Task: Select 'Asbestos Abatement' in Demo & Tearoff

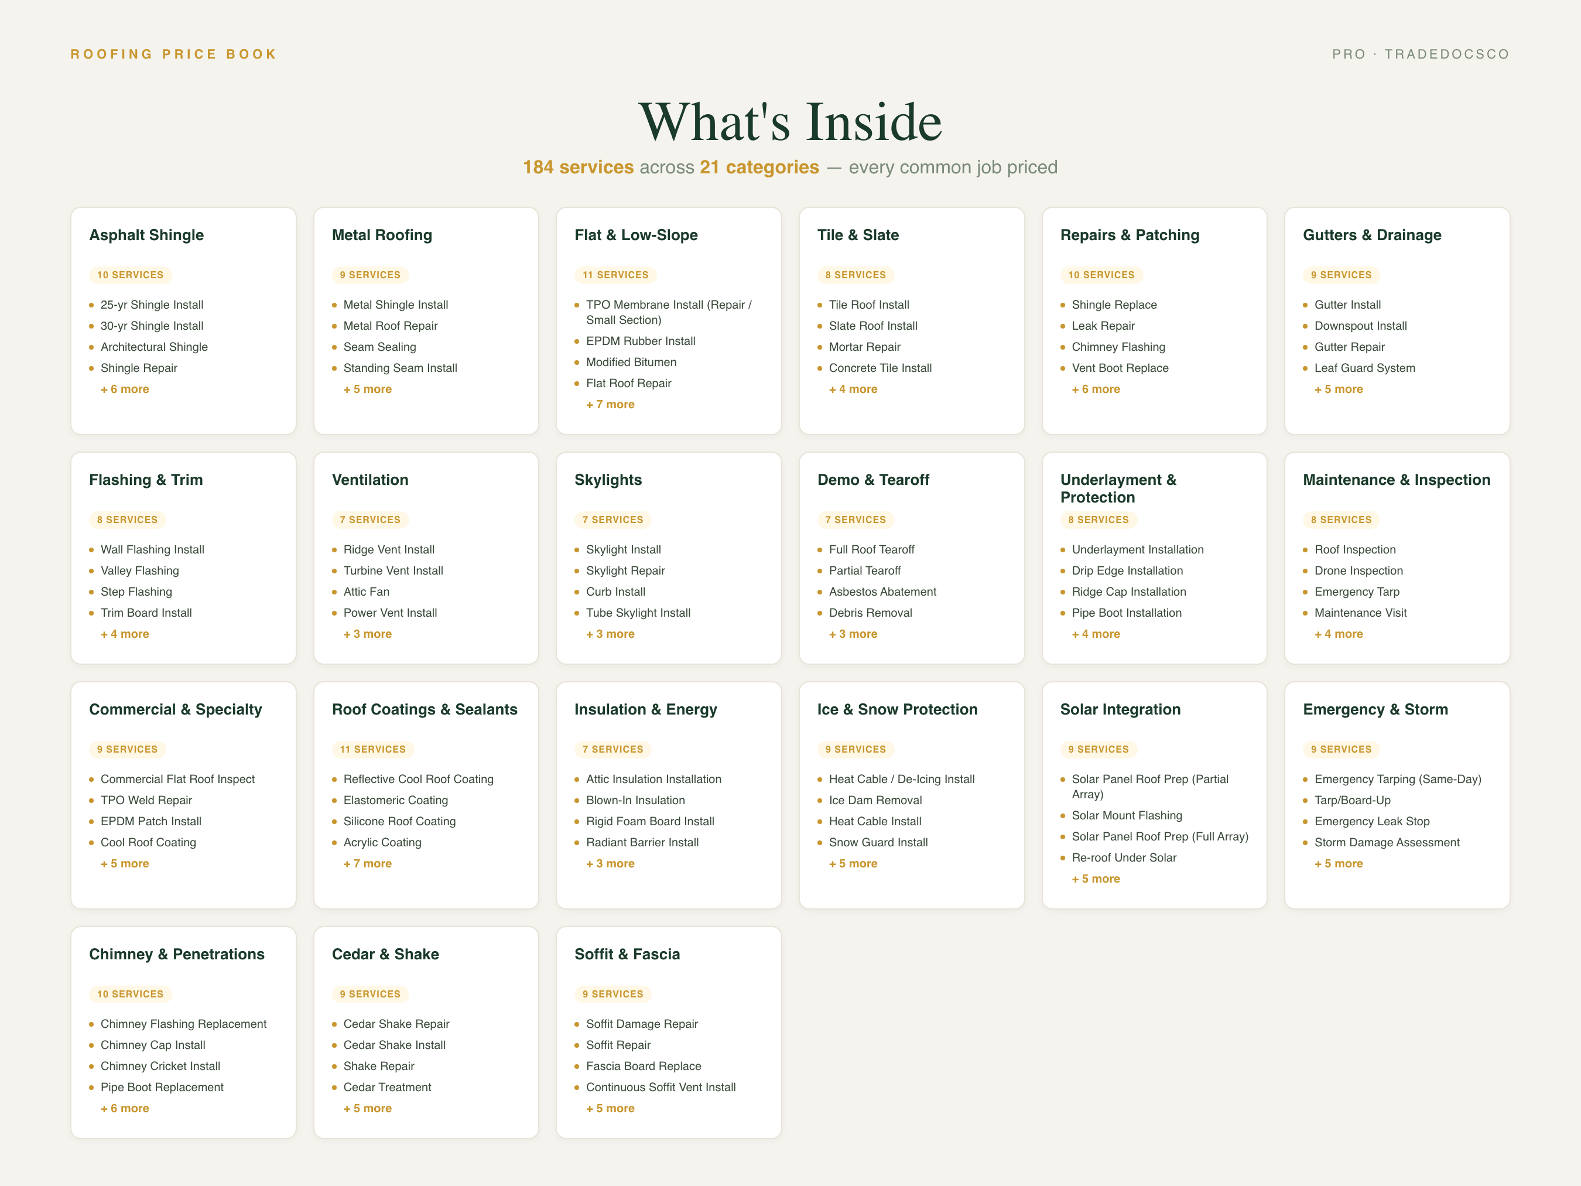Action: tap(882, 592)
